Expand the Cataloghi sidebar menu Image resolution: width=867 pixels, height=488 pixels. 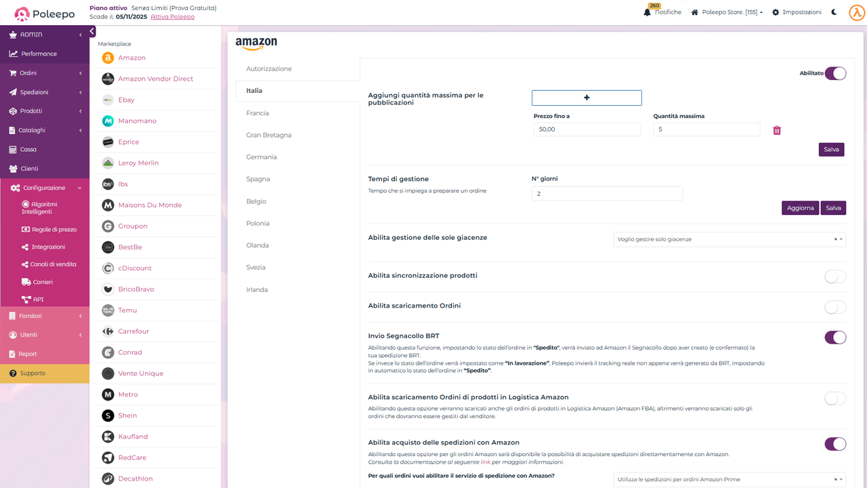(45, 130)
